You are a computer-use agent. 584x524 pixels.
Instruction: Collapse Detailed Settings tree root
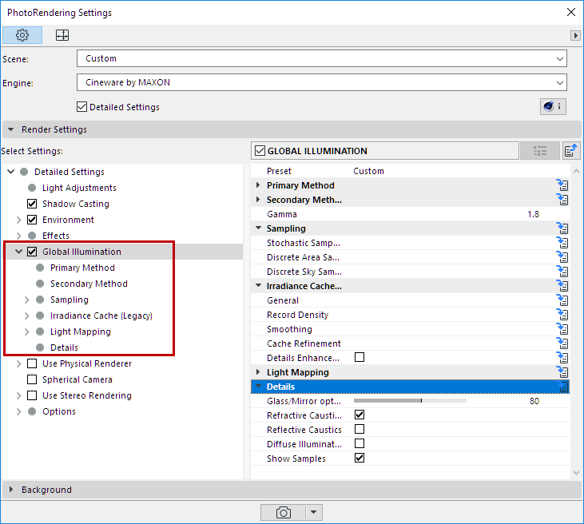[x=11, y=172]
